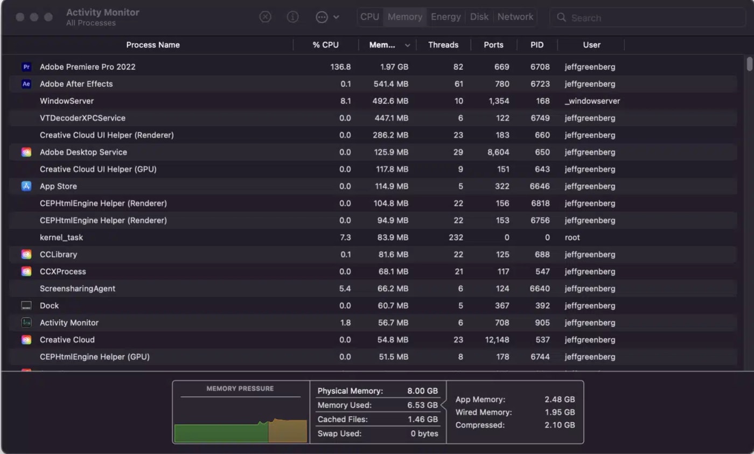
Task: Click the CCXProcess icon
Action: [26, 271]
